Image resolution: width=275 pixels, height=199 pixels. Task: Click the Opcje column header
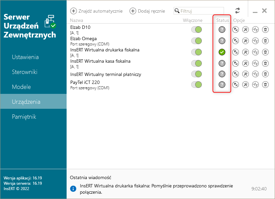(x=239, y=20)
